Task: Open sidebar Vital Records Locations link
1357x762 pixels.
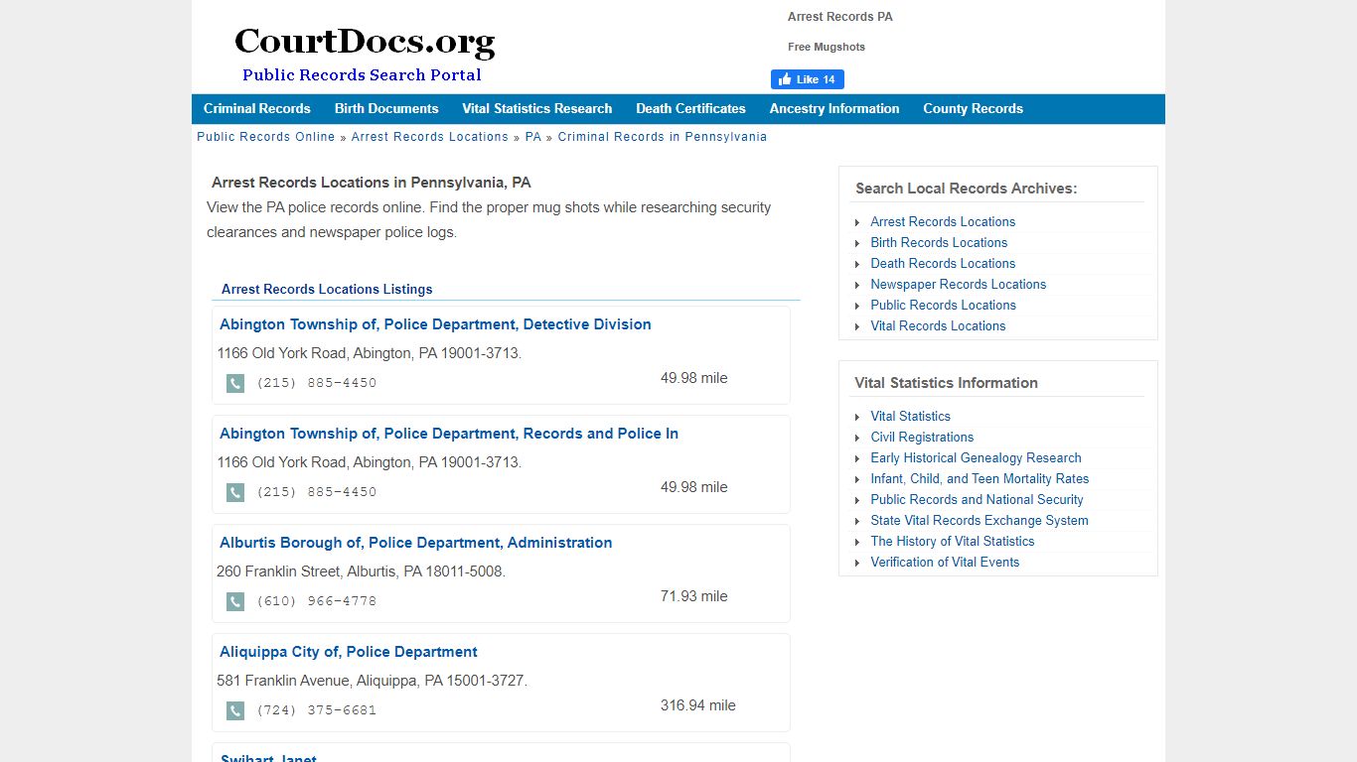Action: (938, 326)
